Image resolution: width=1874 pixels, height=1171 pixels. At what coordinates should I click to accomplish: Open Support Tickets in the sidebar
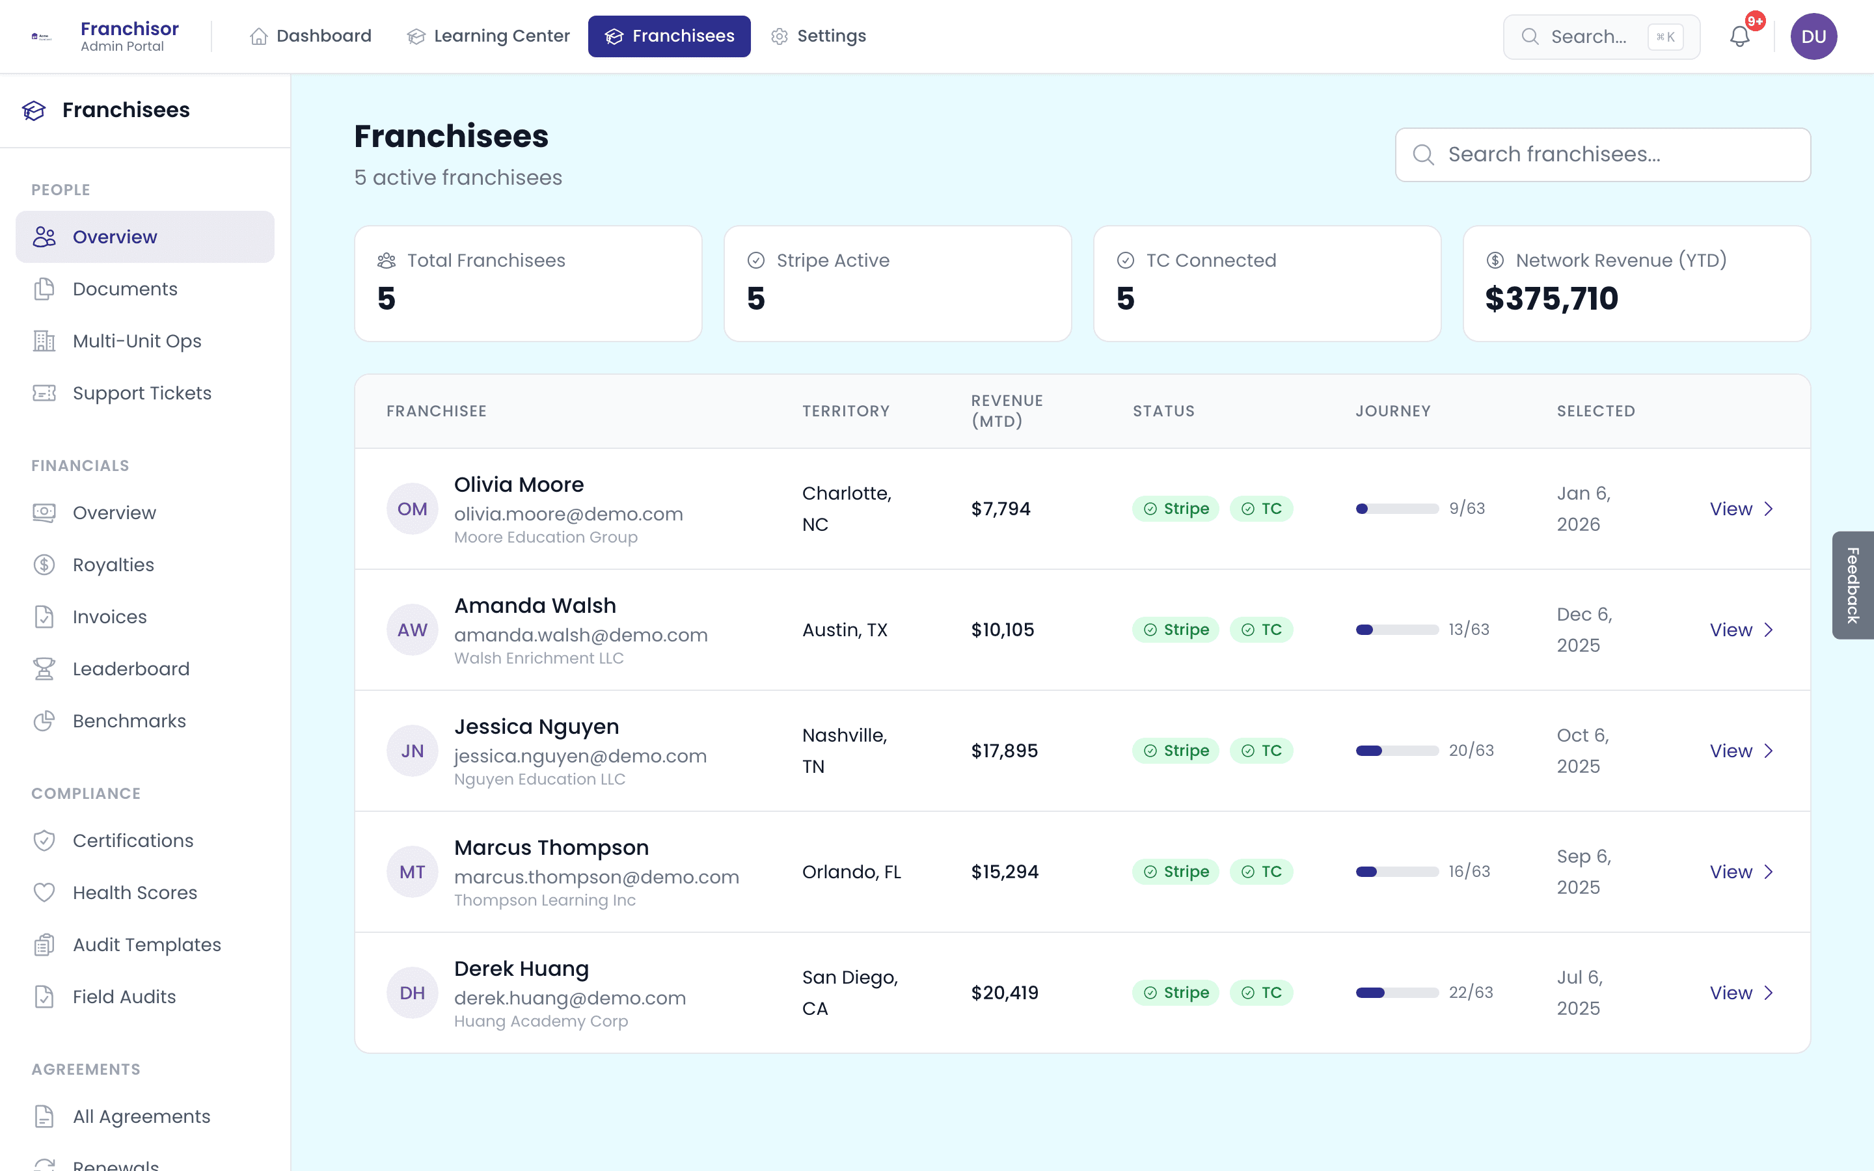coord(145,393)
